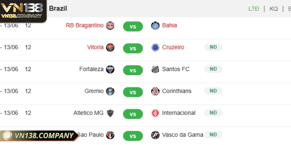Click the Fortaleza team badge

[x=110, y=69]
